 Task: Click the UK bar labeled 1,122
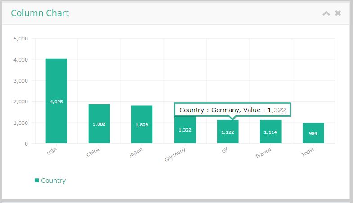click(x=228, y=132)
